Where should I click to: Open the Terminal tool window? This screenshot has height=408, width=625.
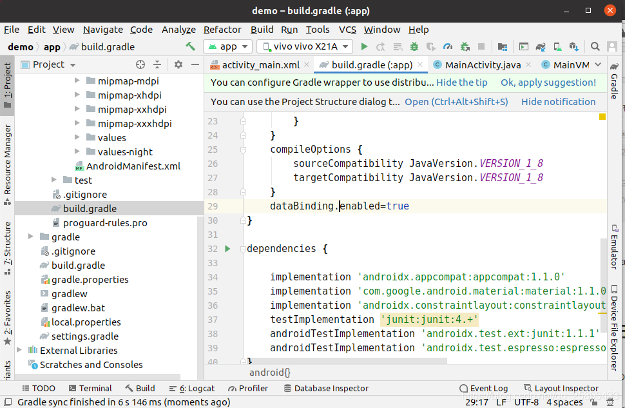pyautogui.click(x=90, y=388)
